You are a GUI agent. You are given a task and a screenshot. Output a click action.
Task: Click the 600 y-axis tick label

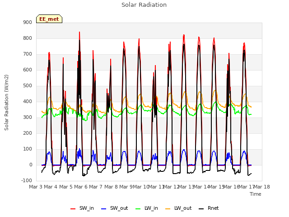click(x=28, y=70)
